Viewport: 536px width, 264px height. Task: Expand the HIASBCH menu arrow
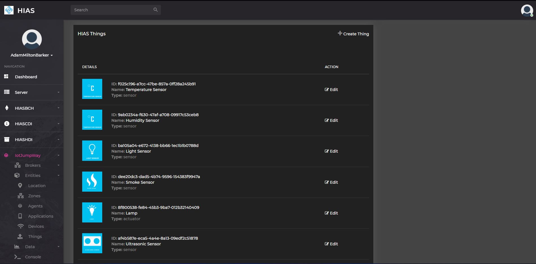coord(58,108)
